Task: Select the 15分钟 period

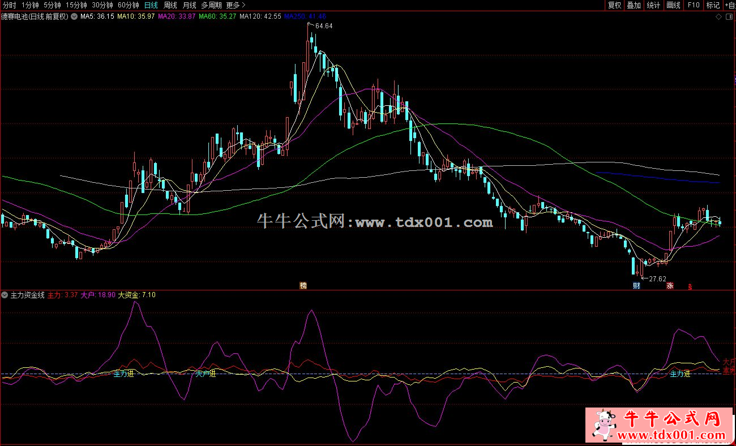Action: (x=76, y=5)
